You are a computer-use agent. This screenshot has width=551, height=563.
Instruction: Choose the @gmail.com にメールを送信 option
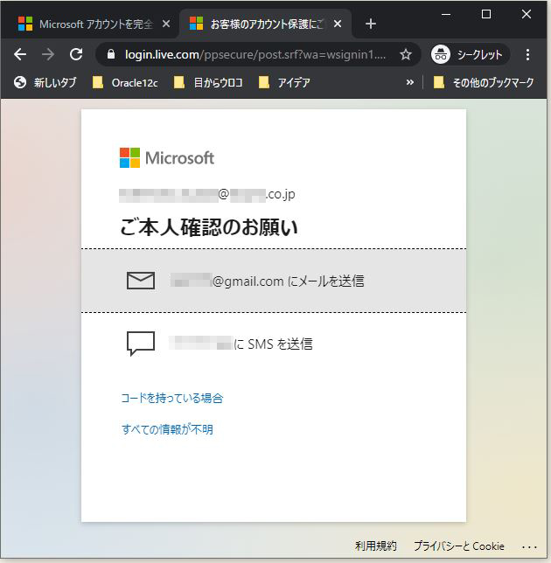[274, 281]
